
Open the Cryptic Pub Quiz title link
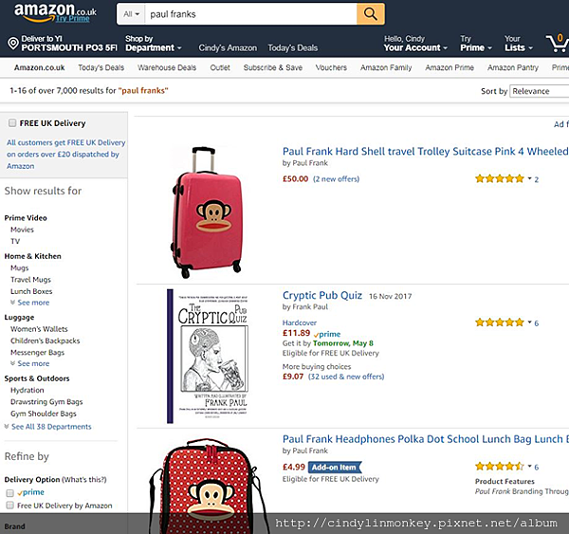tap(322, 296)
